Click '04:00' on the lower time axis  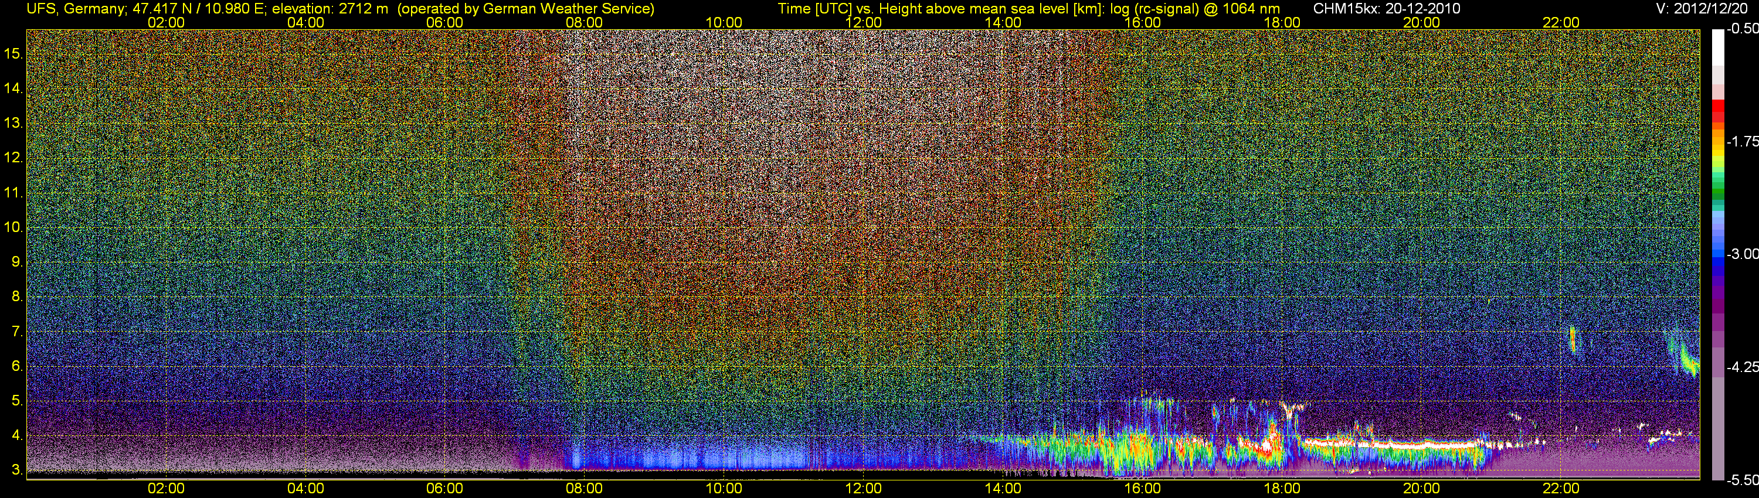point(305,489)
